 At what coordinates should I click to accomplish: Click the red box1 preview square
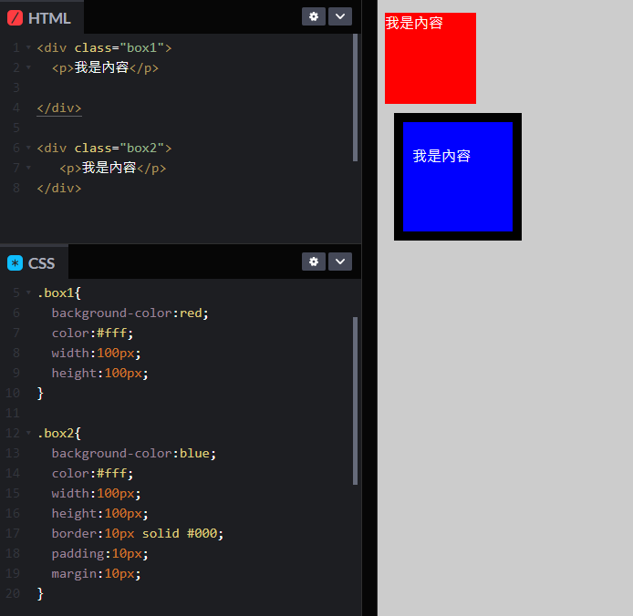coord(431,58)
